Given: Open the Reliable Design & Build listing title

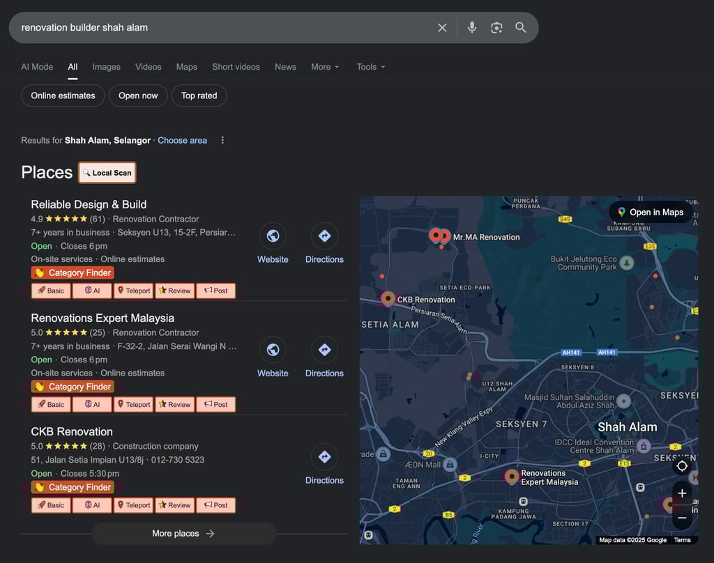Looking at the screenshot, I should 89,204.
